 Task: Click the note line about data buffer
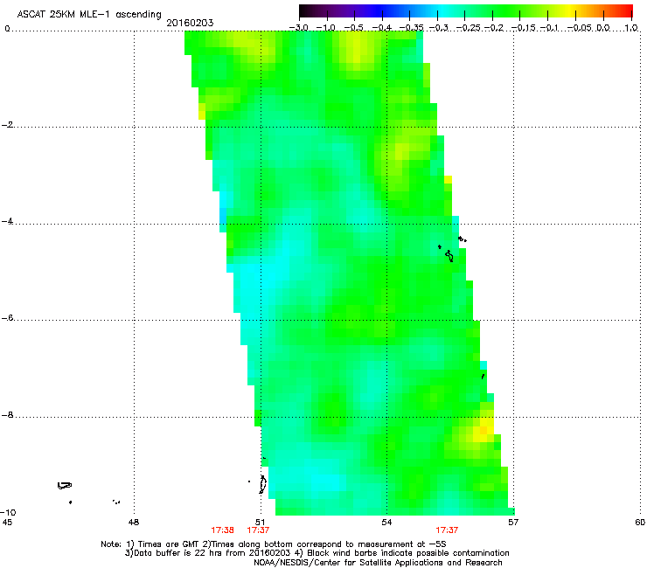pos(317,553)
